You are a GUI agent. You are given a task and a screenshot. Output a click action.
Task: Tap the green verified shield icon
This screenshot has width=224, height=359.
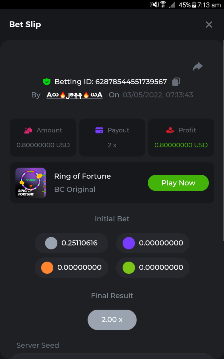(x=47, y=82)
